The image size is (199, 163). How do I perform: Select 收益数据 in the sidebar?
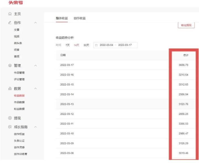(x=19, y=96)
